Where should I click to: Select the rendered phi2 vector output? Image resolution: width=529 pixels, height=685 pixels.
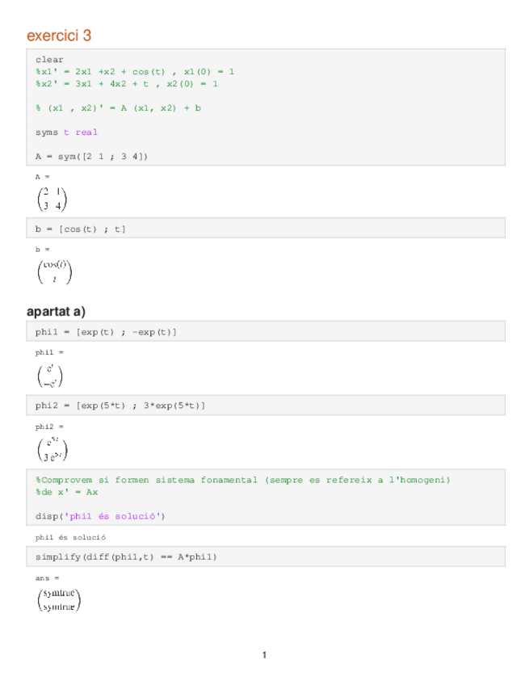click(53, 449)
